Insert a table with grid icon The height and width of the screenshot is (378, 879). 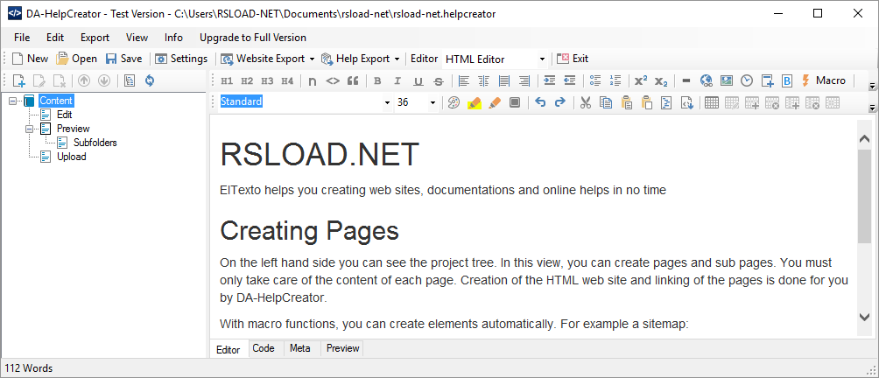click(x=712, y=102)
